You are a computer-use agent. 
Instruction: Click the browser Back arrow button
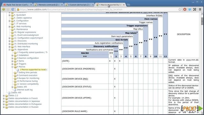coord(4,9)
